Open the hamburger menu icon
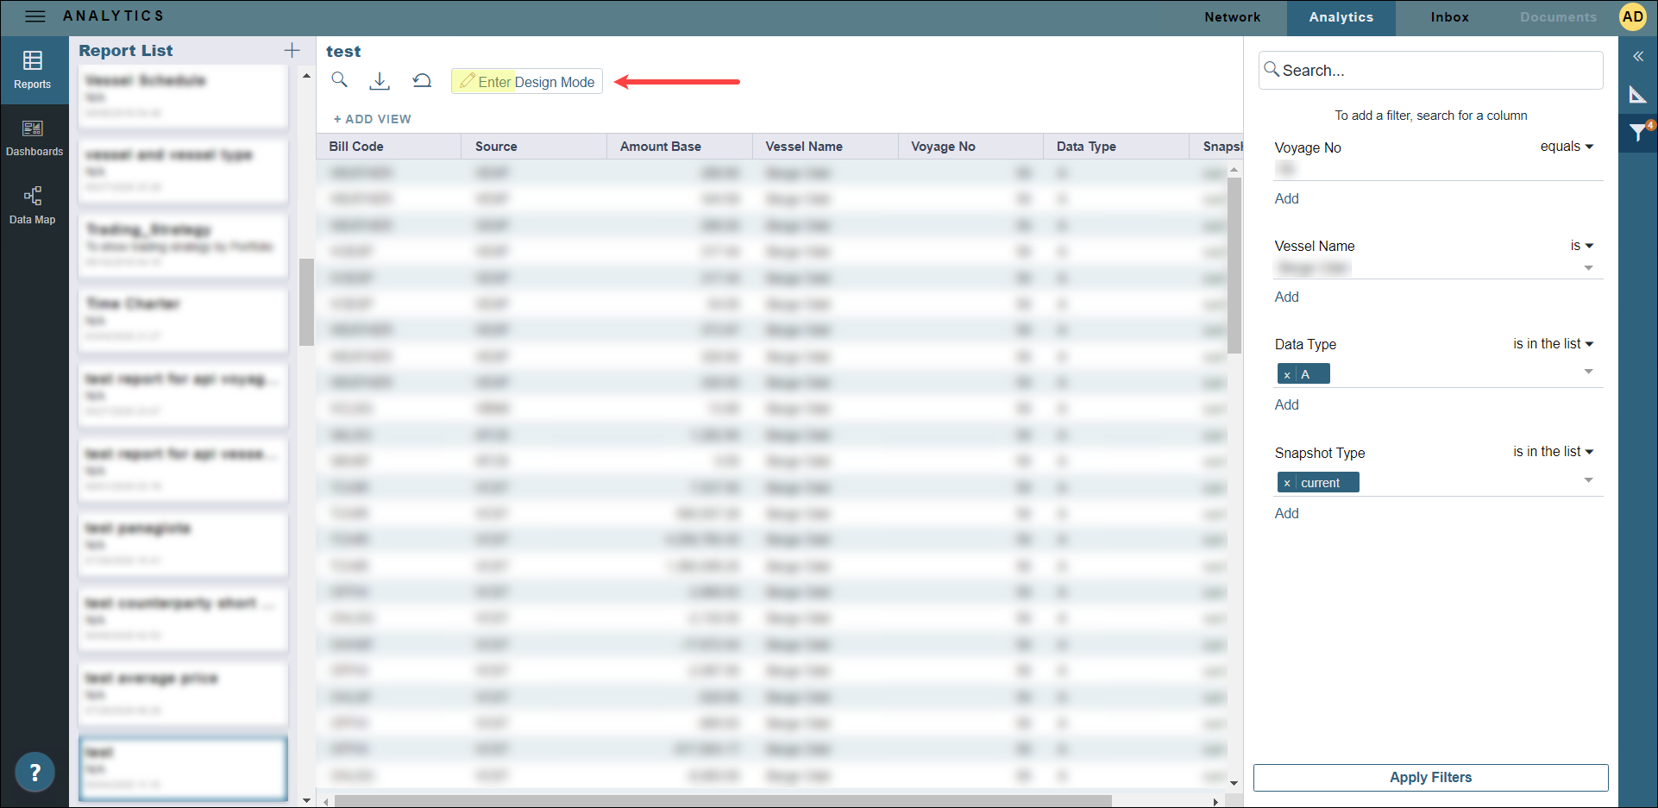 (x=35, y=16)
